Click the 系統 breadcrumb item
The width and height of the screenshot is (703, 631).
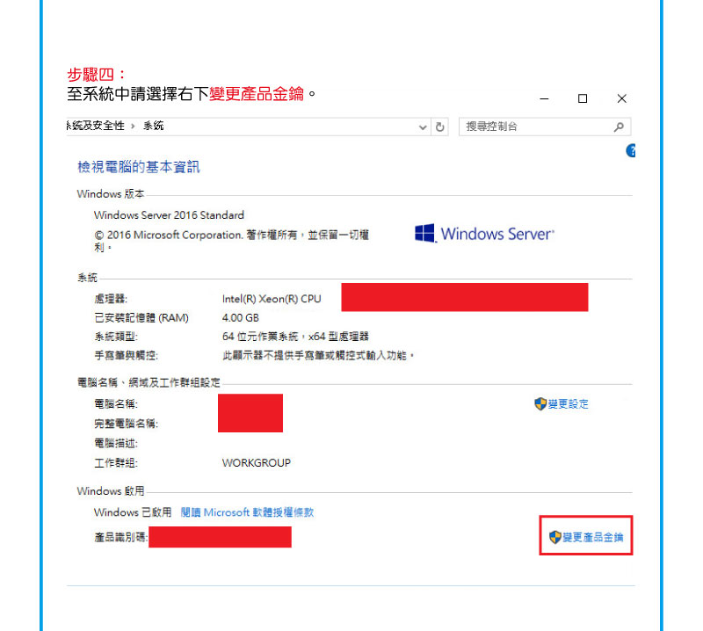[x=153, y=126]
